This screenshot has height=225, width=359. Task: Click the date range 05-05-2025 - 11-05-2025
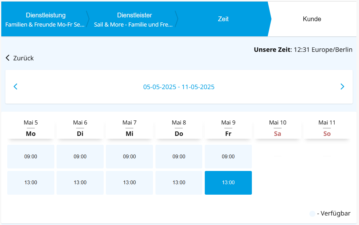point(179,87)
